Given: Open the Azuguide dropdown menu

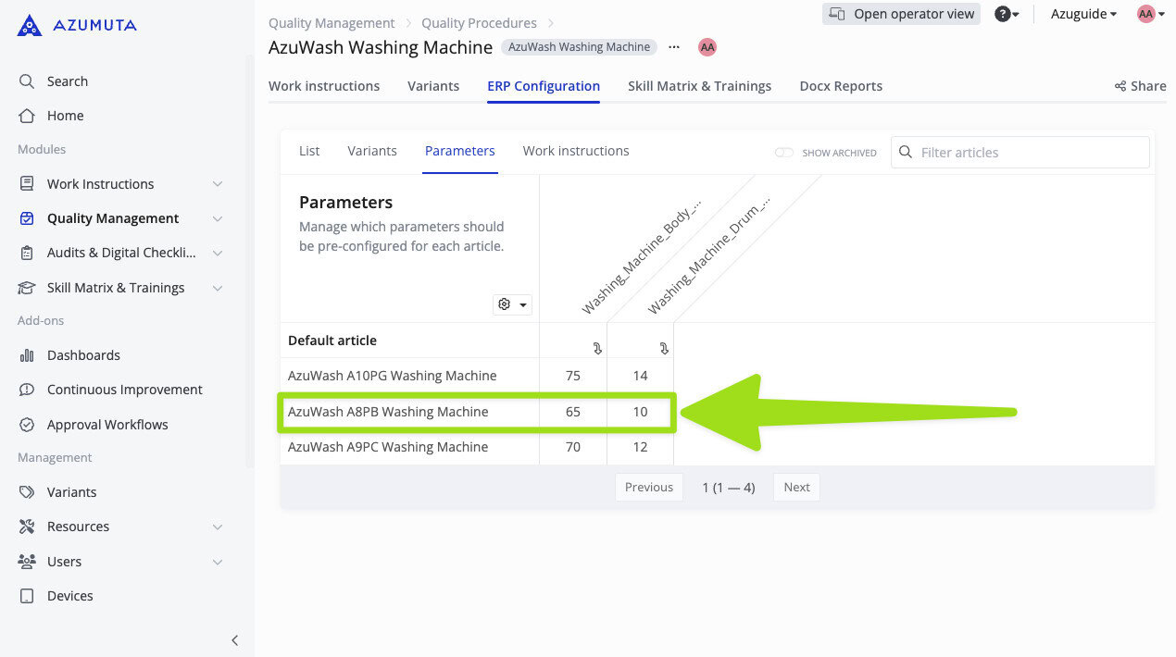Looking at the screenshot, I should click(1082, 13).
